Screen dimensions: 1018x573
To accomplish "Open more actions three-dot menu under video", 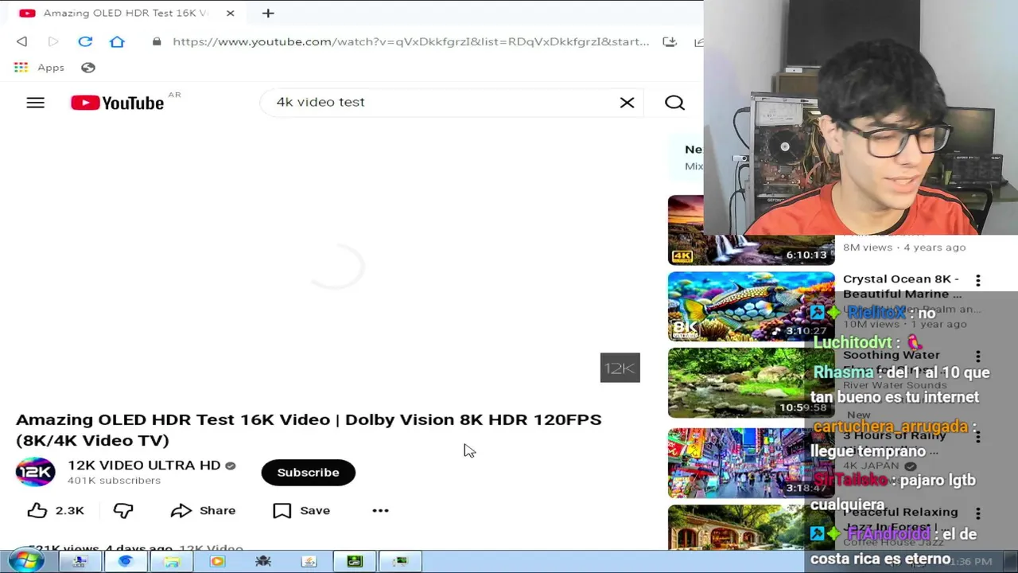I will [x=380, y=510].
